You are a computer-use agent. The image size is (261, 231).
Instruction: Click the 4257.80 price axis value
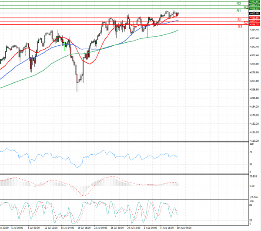click(x=254, y=81)
